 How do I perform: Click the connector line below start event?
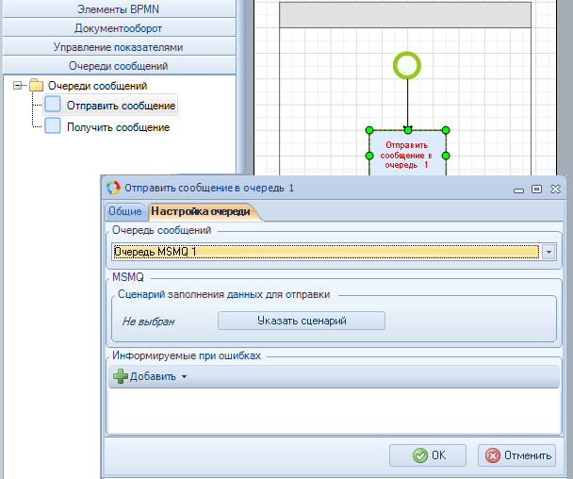(x=407, y=103)
